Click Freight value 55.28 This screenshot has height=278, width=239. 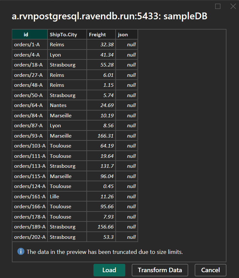tap(101, 65)
